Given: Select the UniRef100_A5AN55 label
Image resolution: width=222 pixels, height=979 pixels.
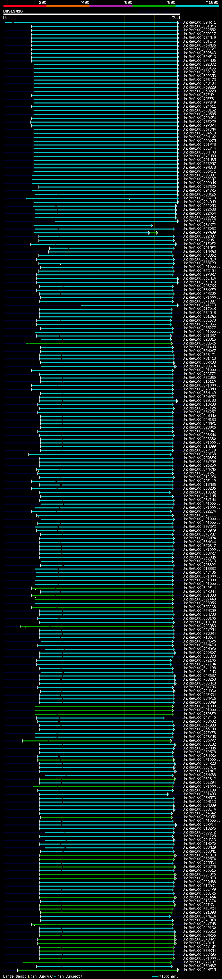Looking at the screenshot, I should pyautogui.click(x=199, y=45).
